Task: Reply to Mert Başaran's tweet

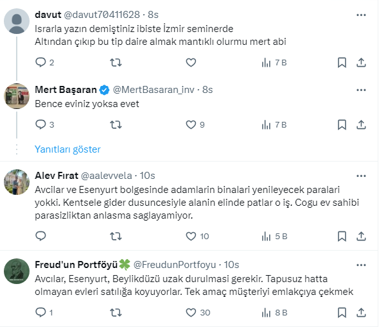Action: [40, 124]
